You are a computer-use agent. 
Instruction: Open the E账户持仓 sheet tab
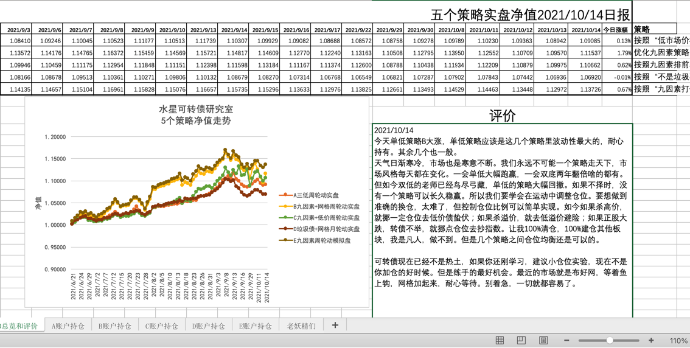tap(256, 326)
